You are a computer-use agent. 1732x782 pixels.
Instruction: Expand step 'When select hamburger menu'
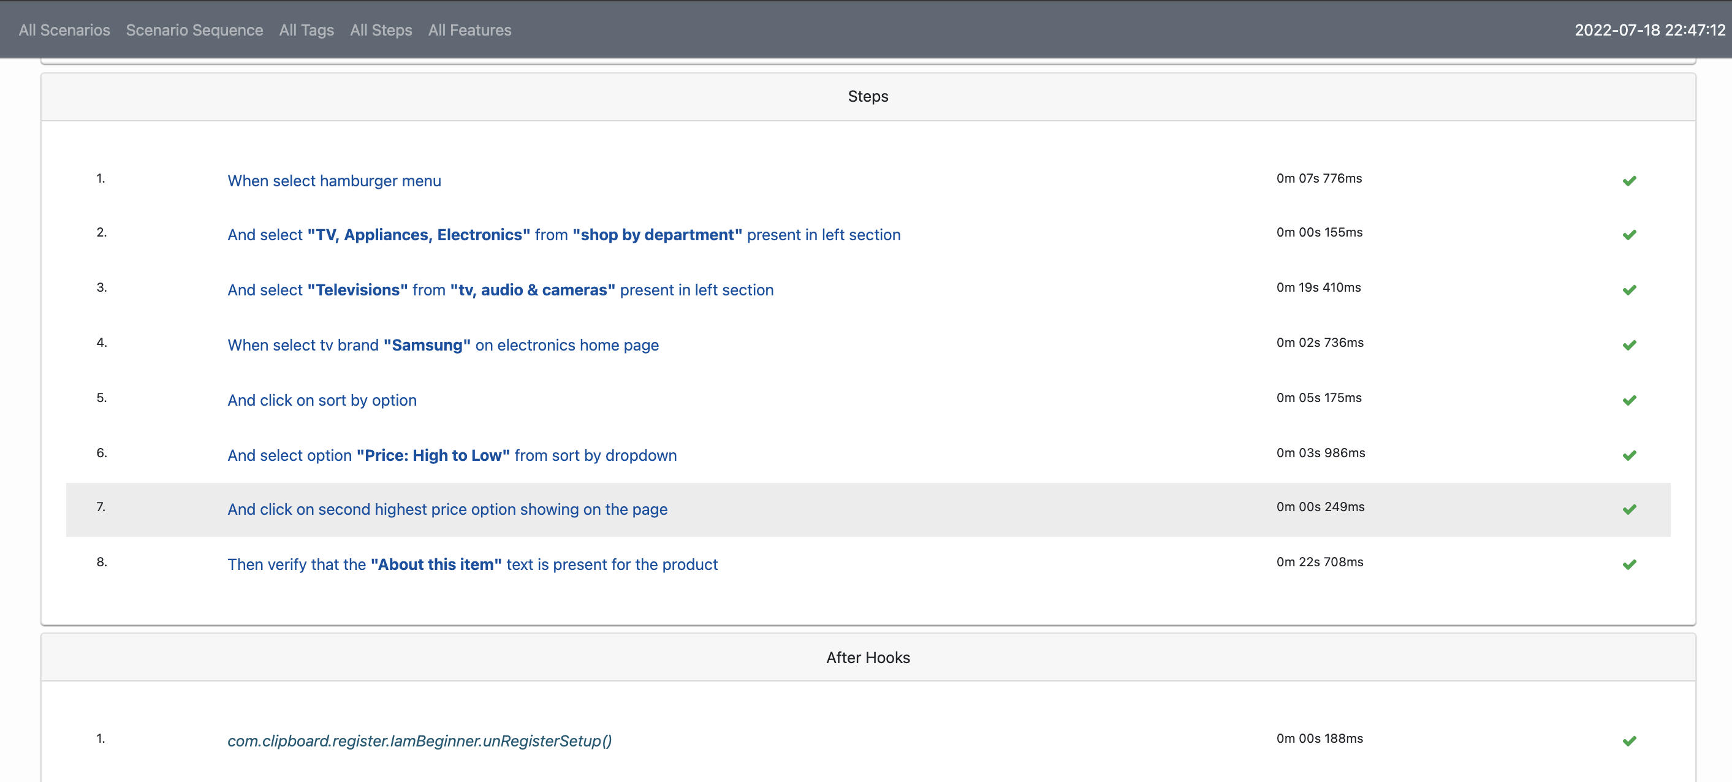(334, 181)
